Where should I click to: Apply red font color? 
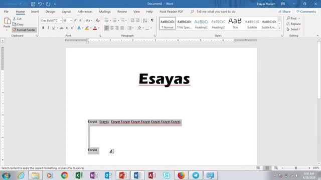tap(95, 28)
